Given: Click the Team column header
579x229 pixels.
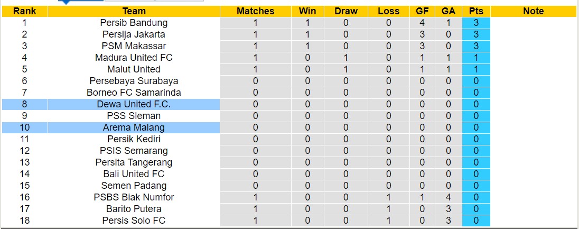Looking at the screenshot, I should (134, 11).
